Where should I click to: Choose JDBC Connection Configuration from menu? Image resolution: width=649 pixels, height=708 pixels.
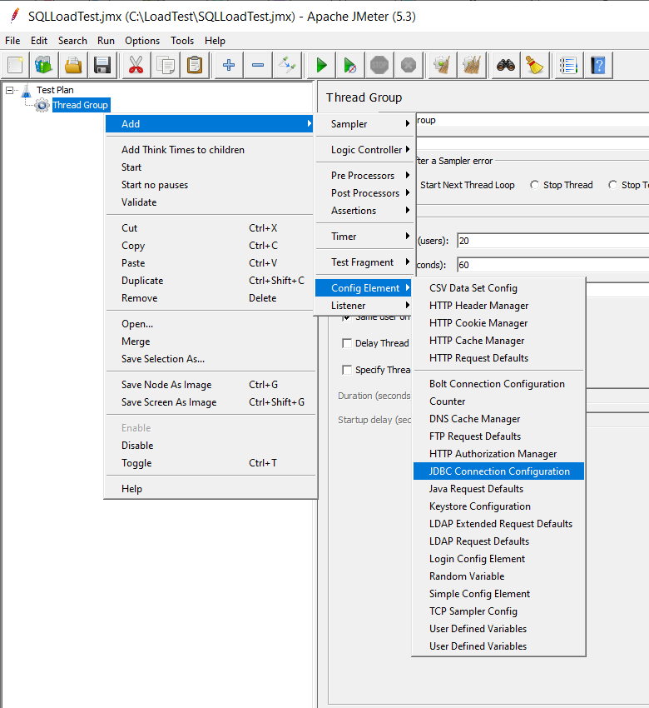point(499,471)
